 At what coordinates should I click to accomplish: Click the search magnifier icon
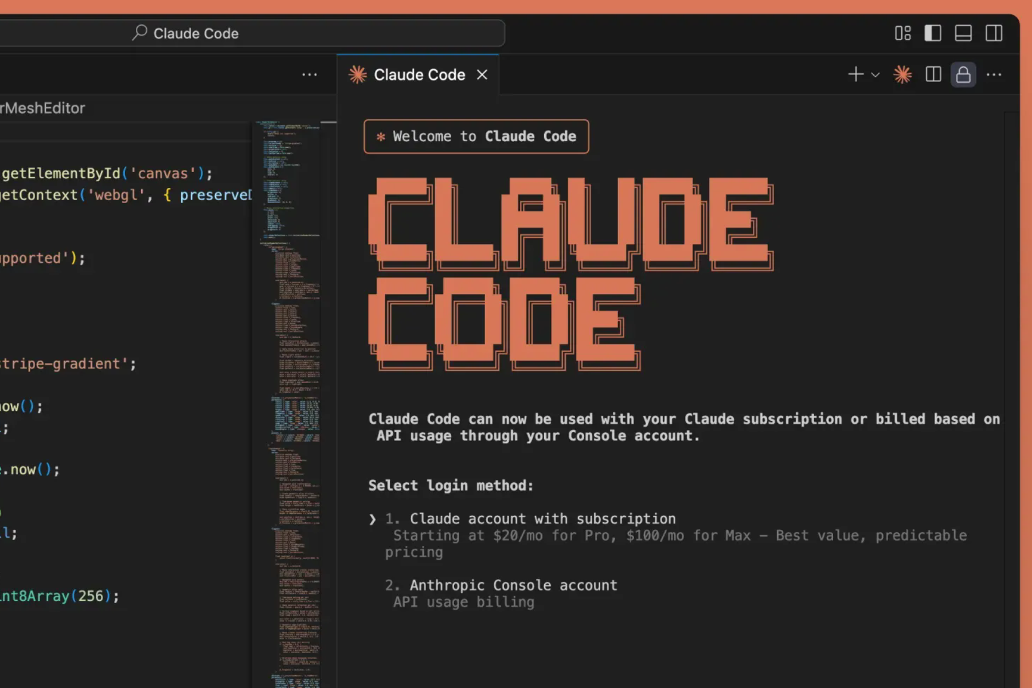point(139,33)
